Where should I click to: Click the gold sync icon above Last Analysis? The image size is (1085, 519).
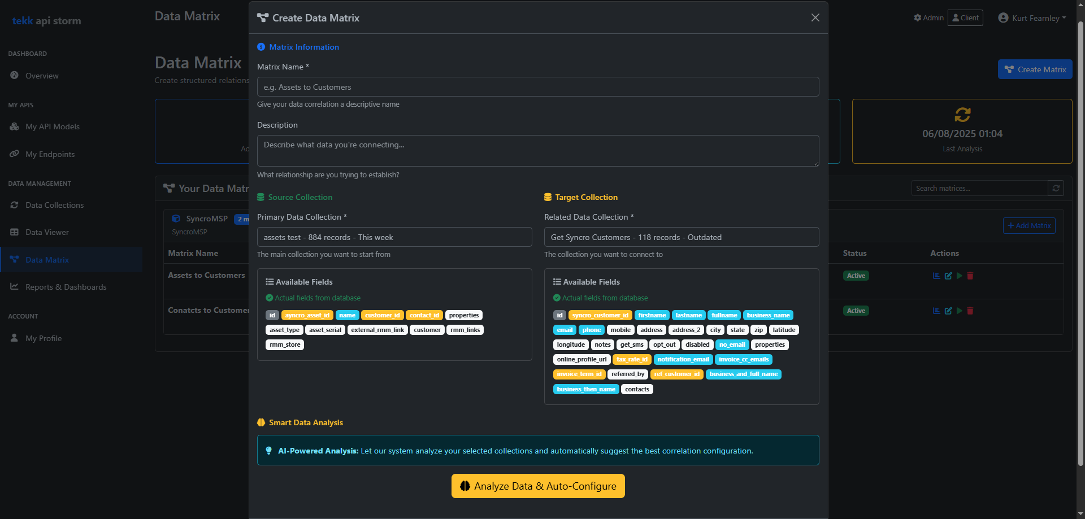[x=962, y=115]
